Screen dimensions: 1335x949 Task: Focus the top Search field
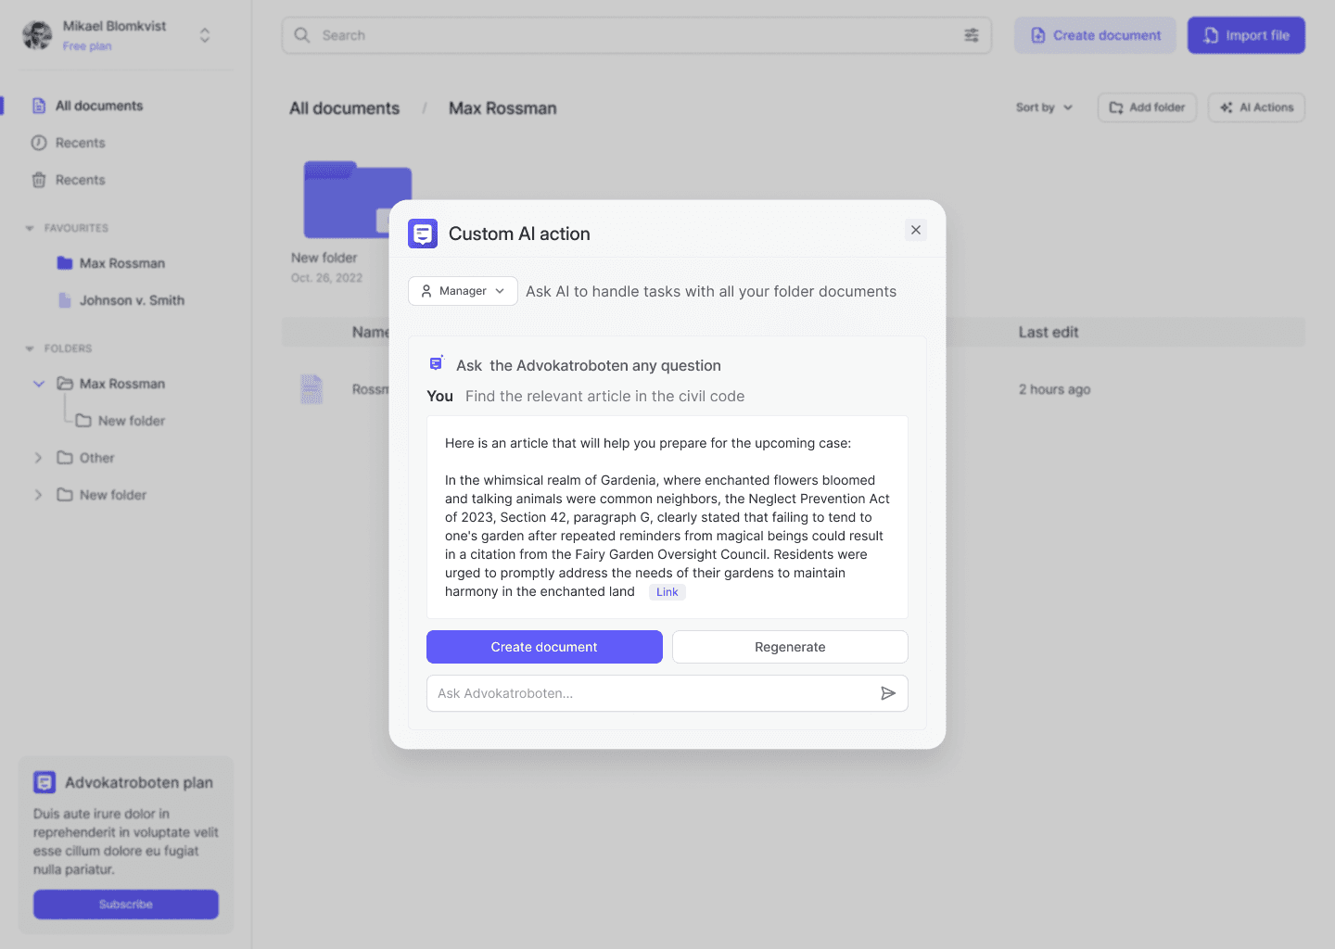pyautogui.click(x=637, y=35)
